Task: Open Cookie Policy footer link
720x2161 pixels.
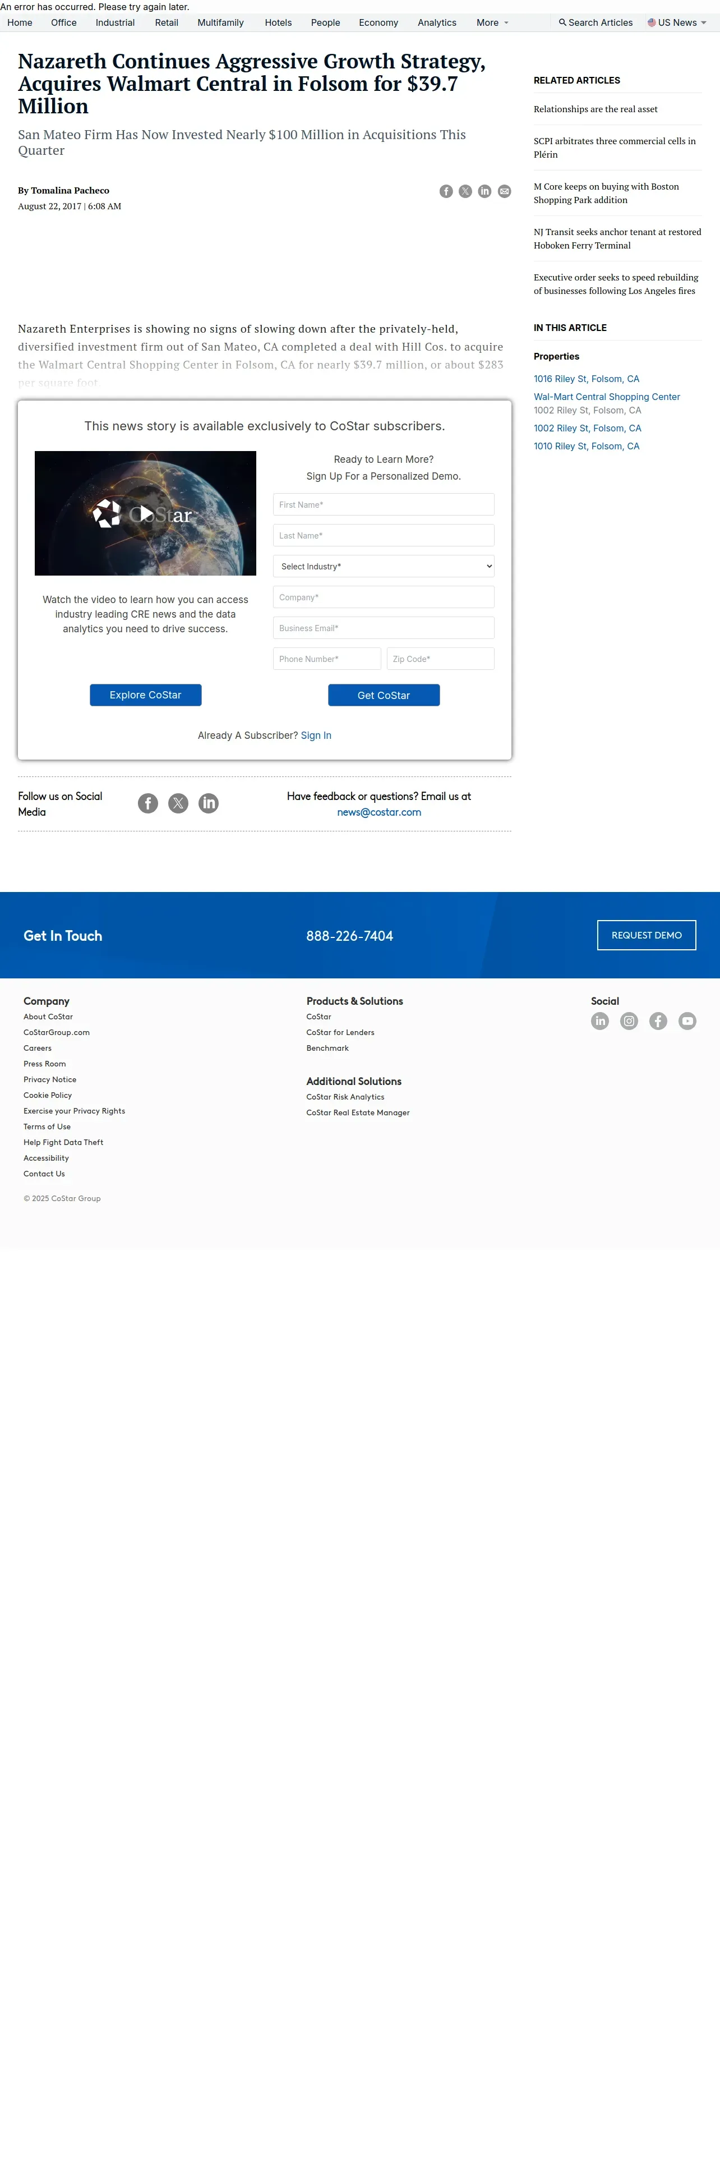Action: tap(48, 1096)
